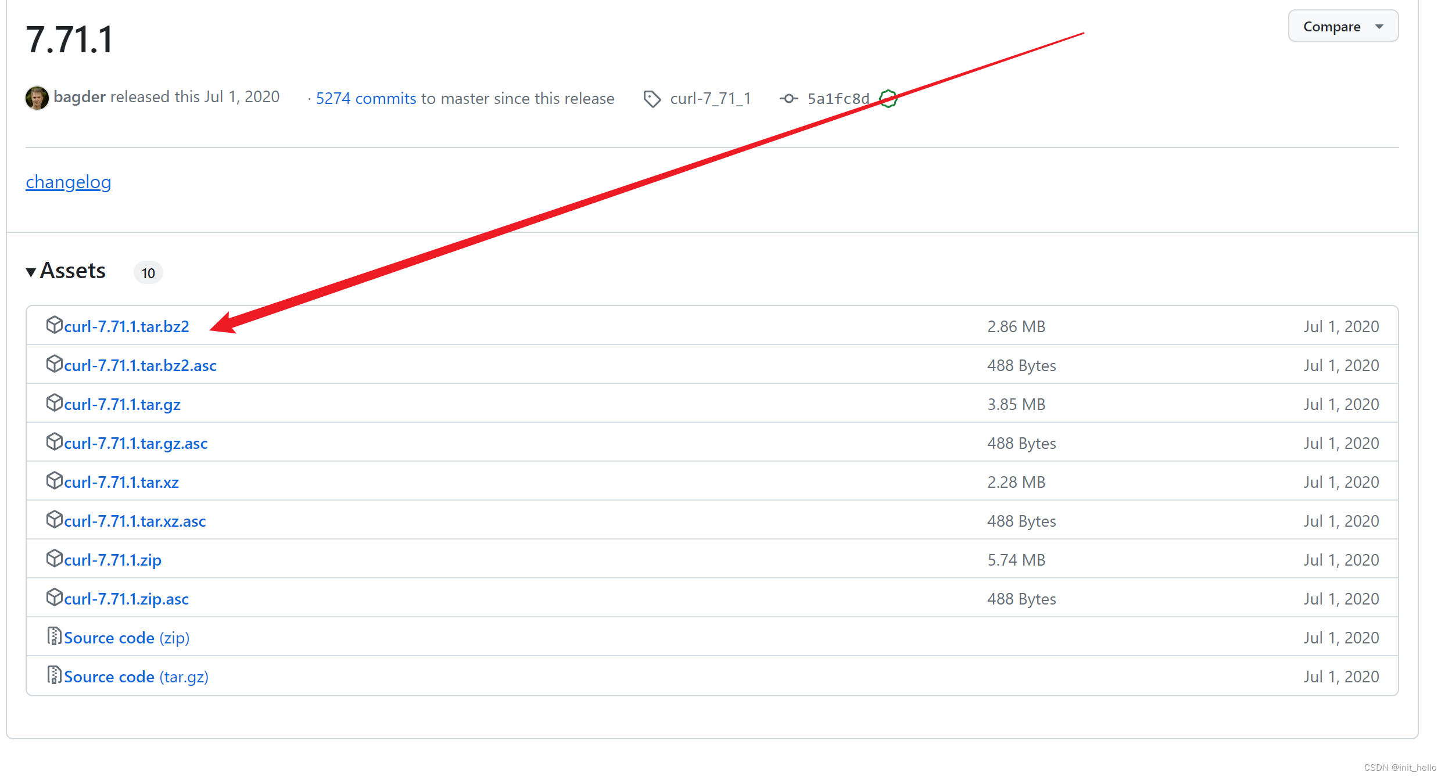Click zip file icon for Source code (zip)
The width and height of the screenshot is (1445, 777).
pyautogui.click(x=54, y=636)
